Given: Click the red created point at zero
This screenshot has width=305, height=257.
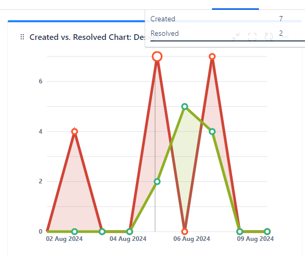Looking at the screenshot, I should coord(185,232).
